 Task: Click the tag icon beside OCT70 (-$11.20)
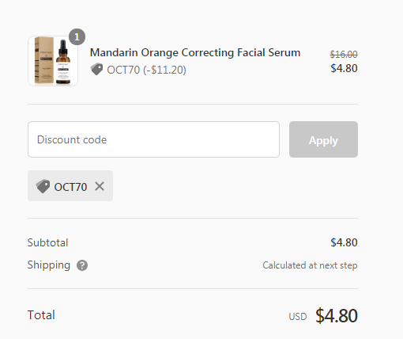click(96, 69)
